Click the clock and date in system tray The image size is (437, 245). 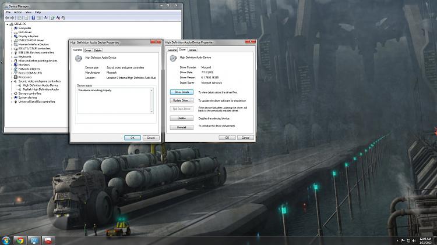[425, 240]
